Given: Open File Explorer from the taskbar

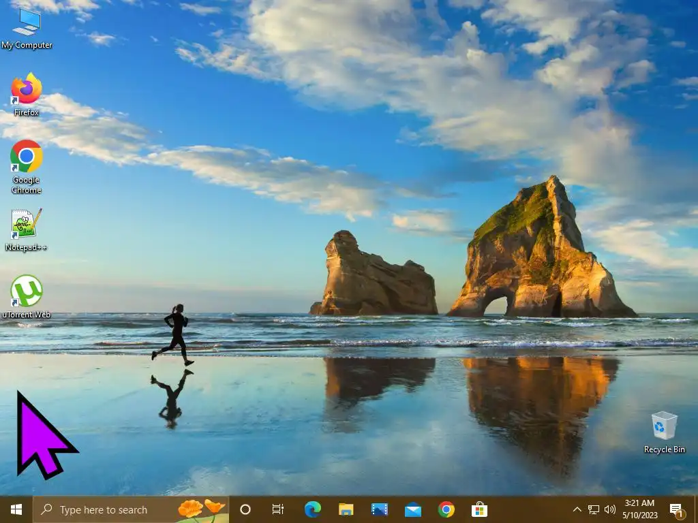Looking at the screenshot, I should [346, 509].
